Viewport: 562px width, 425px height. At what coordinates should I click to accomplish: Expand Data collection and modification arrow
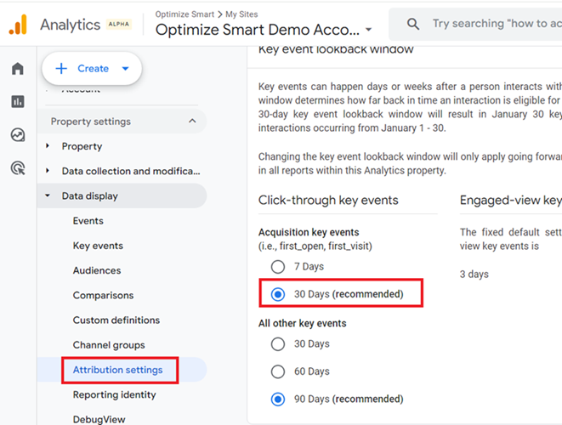(x=48, y=171)
